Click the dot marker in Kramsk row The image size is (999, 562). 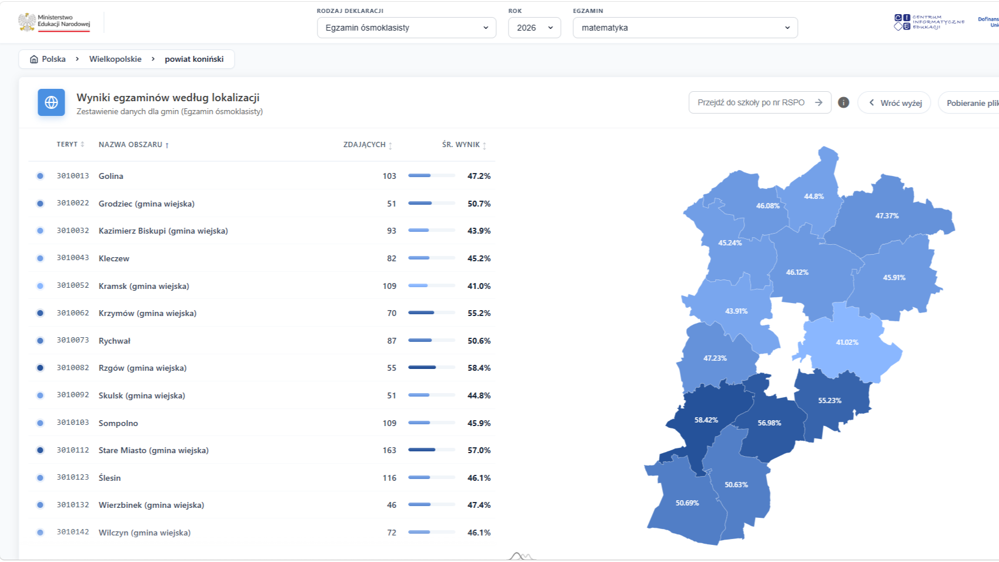click(40, 286)
